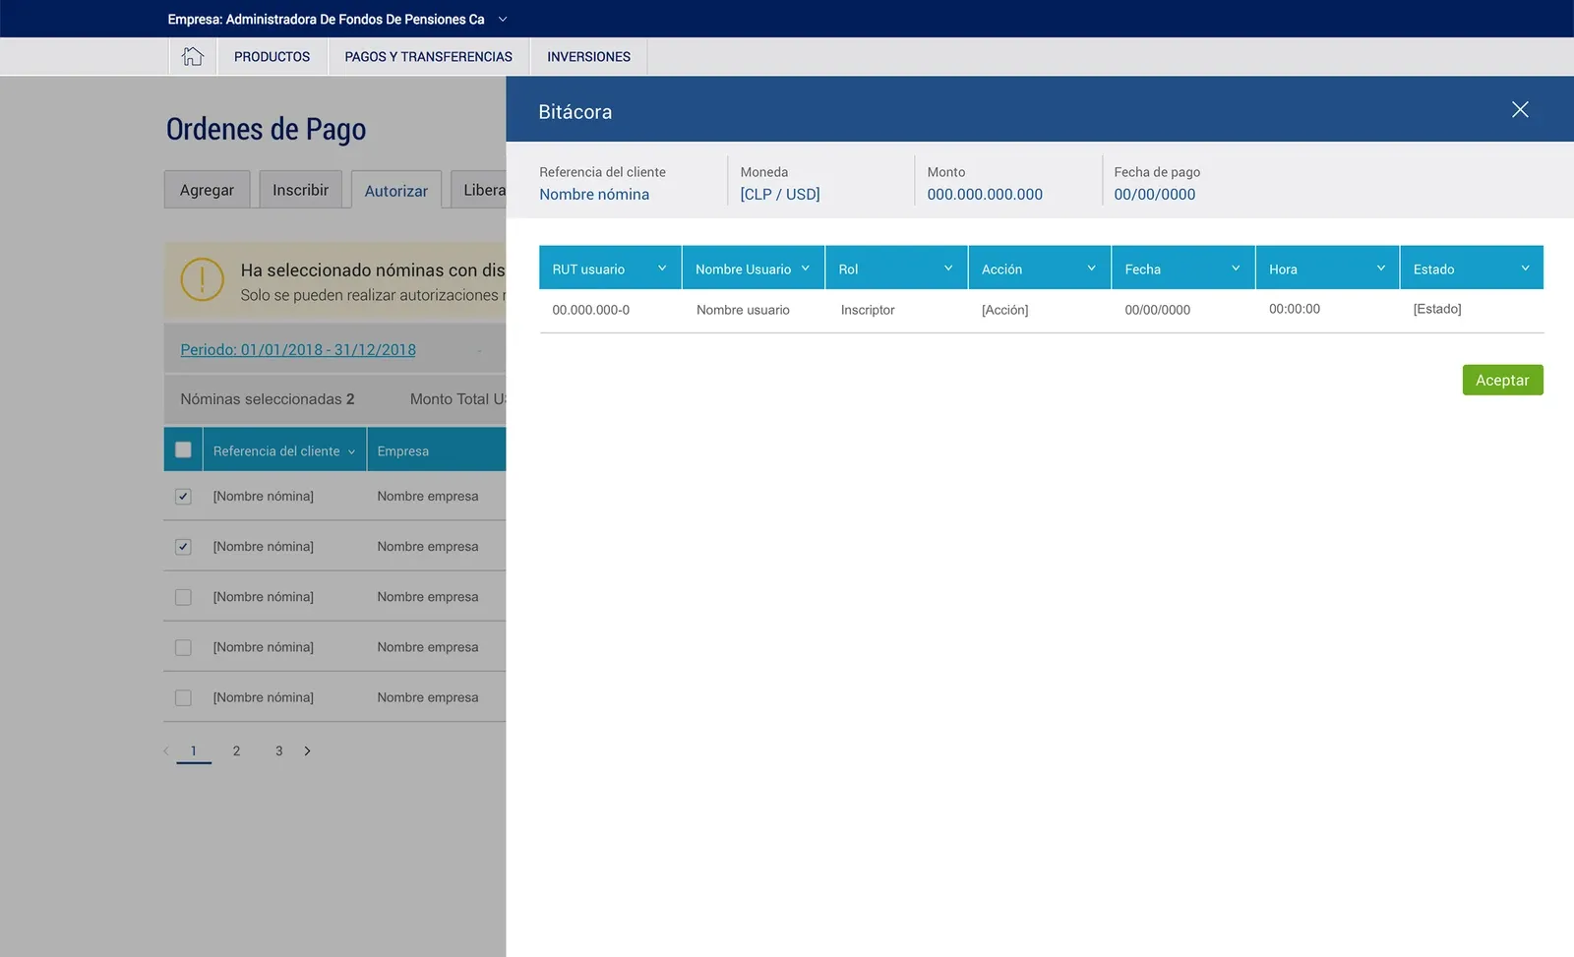Select the [Acción] cell in log row
This screenshot has width=1574, height=957.
pyautogui.click(x=1004, y=310)
